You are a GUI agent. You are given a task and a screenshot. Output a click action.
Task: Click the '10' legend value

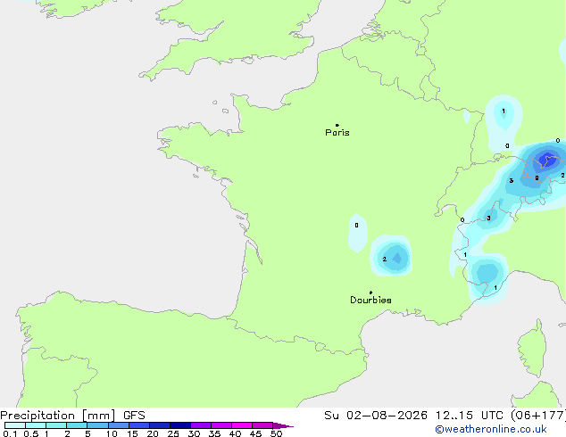[112, 433]
